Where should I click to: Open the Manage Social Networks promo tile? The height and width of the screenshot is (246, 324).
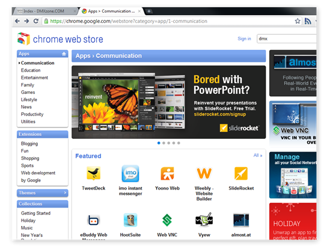coord(293,175)
